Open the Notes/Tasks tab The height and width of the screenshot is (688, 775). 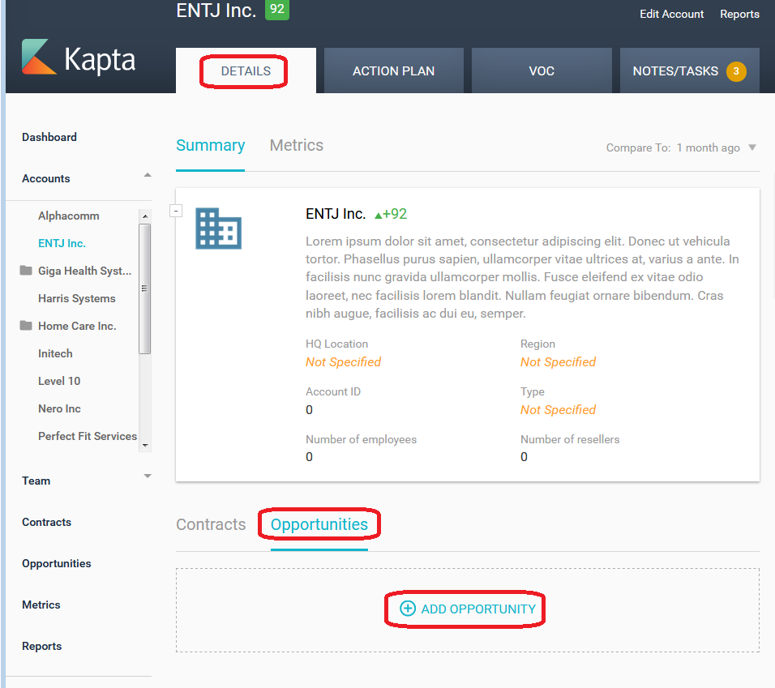click(690, 71)
